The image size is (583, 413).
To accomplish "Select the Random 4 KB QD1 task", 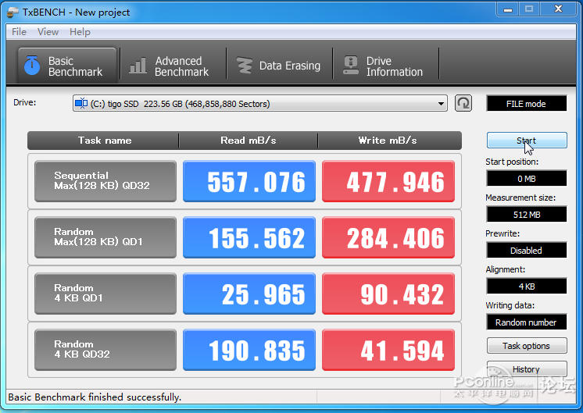I will 106,294.
